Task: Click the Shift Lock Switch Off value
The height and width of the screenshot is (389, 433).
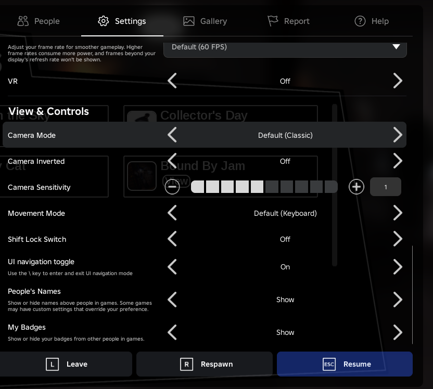Action: (285, 239)
